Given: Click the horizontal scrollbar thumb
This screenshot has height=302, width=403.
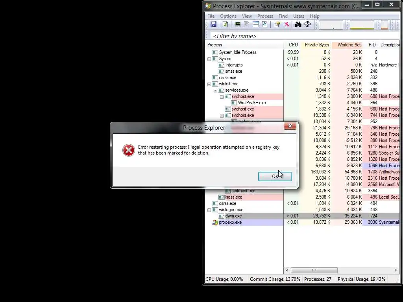Looking at the screenshot, I should click(x=314, y=270).
